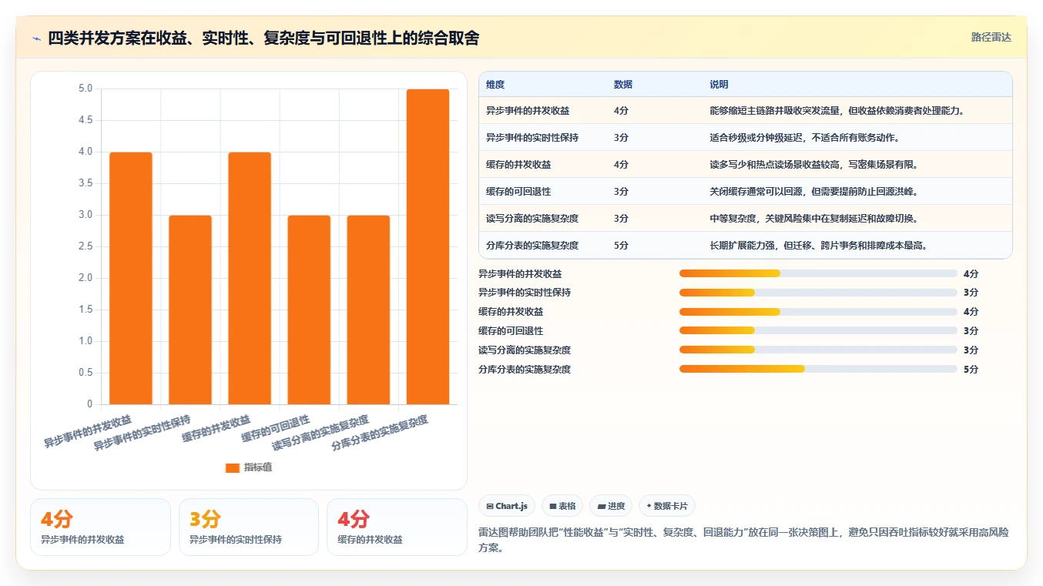Click y-axis label 5.0
Screen dimensions: 1043x586
[x=86, y=89]
